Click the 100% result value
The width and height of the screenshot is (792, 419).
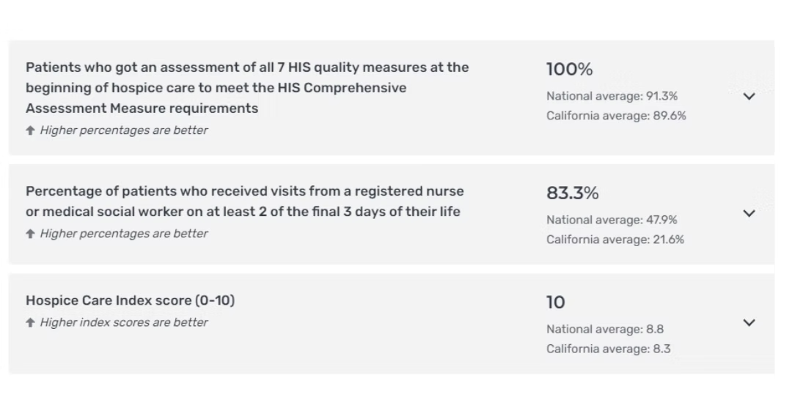point(569,70)
